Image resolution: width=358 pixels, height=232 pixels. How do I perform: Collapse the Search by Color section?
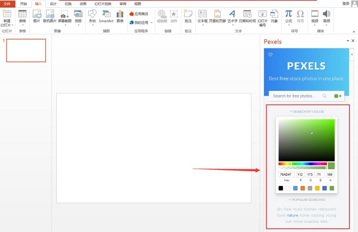click(x=306, y=112)
